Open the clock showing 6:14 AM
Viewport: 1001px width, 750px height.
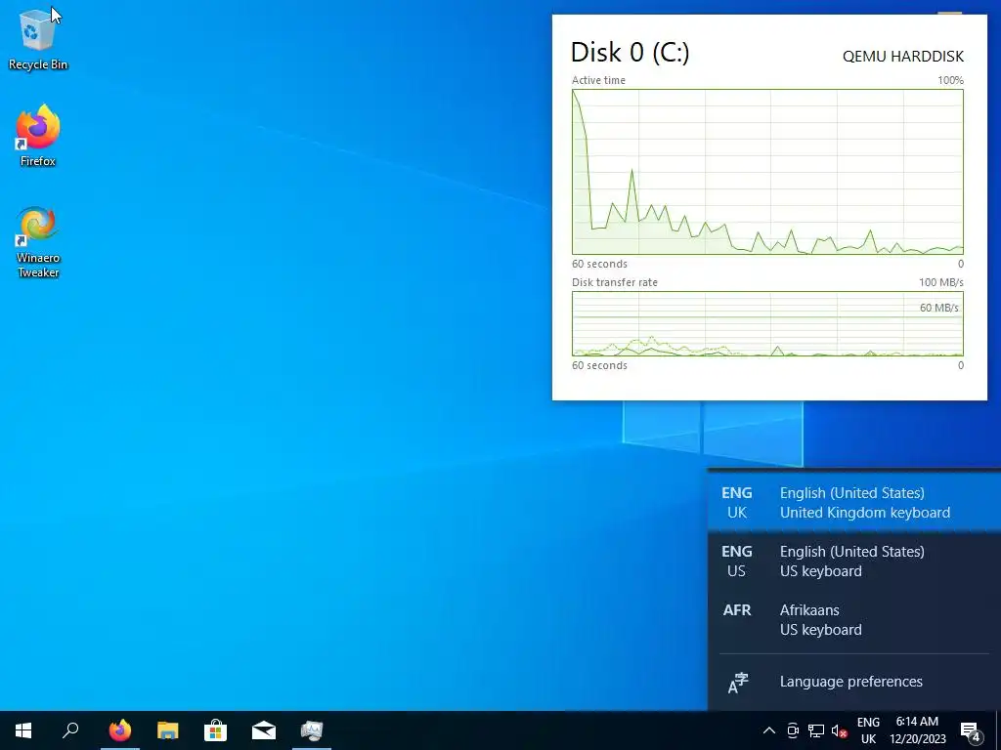tap(917, 730)
